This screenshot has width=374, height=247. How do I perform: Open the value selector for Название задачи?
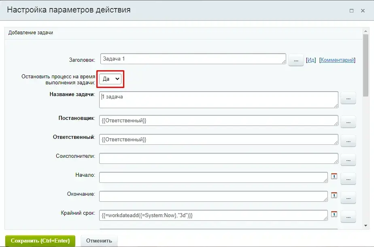pos(348,98)
